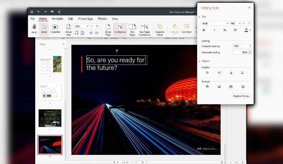Open the Fill and Sign tab
The width and height of the screenshot is (283, 164).
85,19
